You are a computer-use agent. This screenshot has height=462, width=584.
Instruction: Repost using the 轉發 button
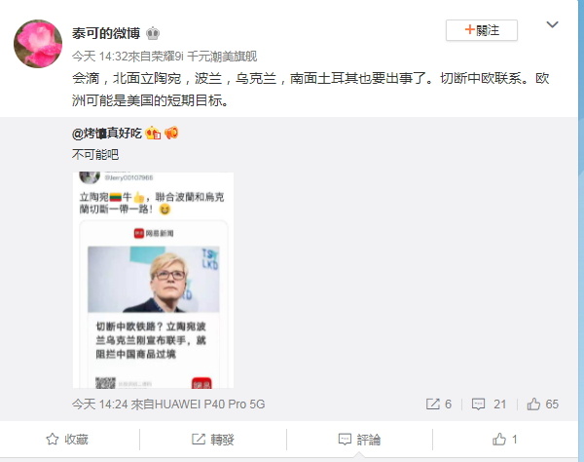pyautogui.click(x=212, y=440)
